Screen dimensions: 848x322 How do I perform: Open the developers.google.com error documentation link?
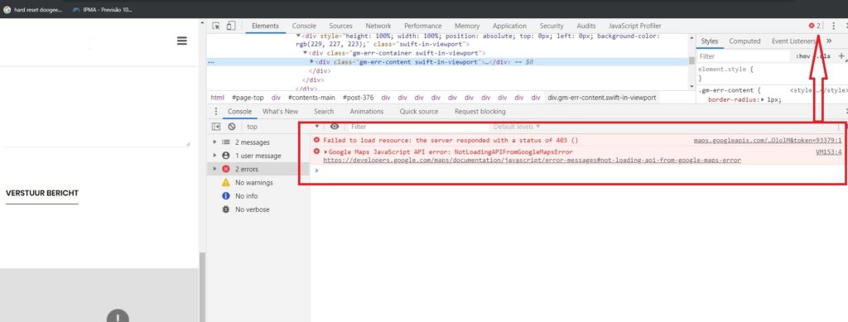[x=532, y=161]
